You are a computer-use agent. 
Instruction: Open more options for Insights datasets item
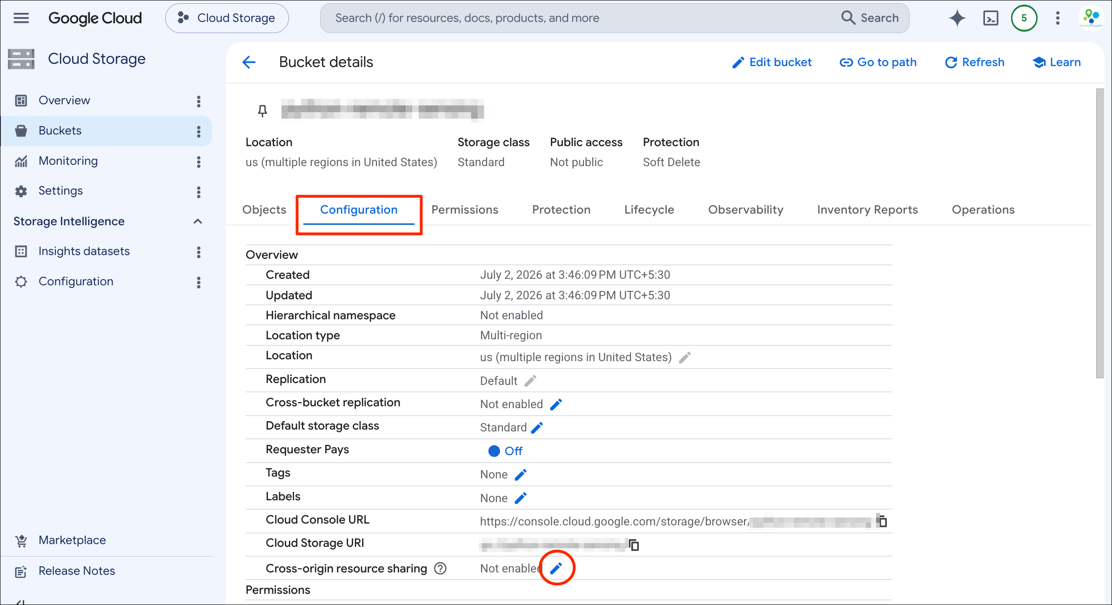click(x=199, y=252)
